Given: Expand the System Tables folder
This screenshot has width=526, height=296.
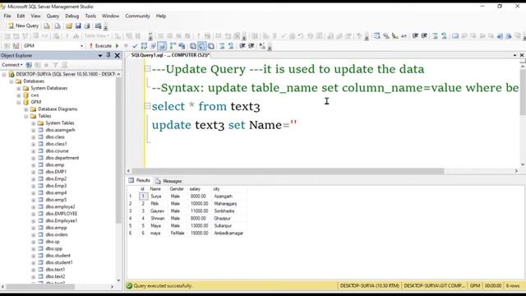Looking at the screenshot, I should coord(34,123).
